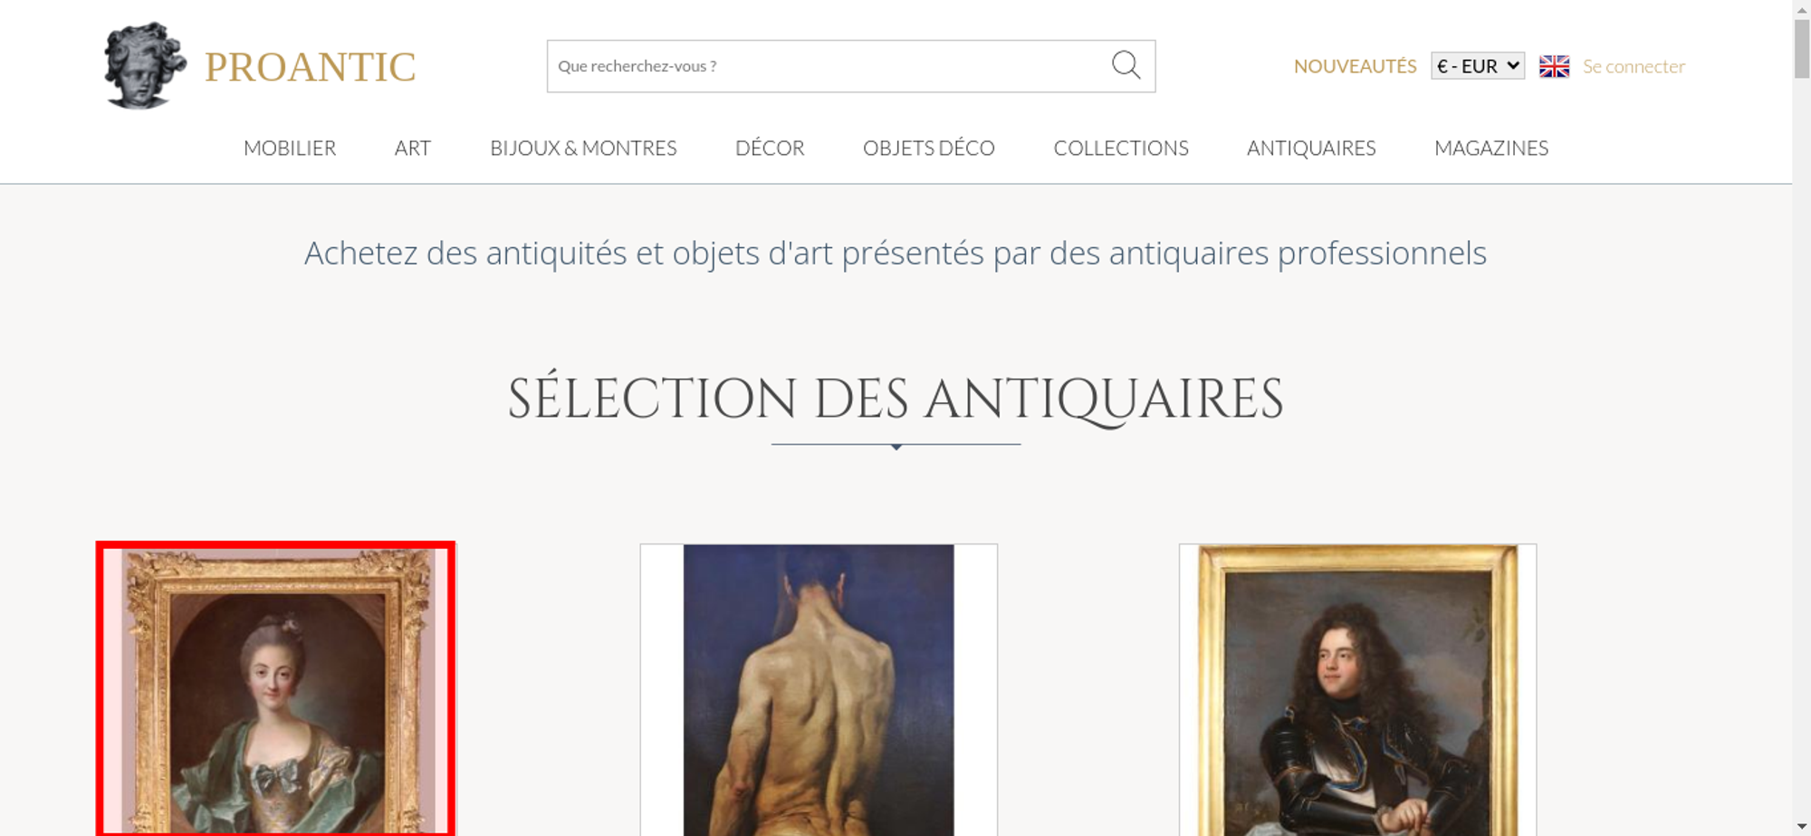
Task: Click the Proantic cherub head logo
Action: coord(145,66)
